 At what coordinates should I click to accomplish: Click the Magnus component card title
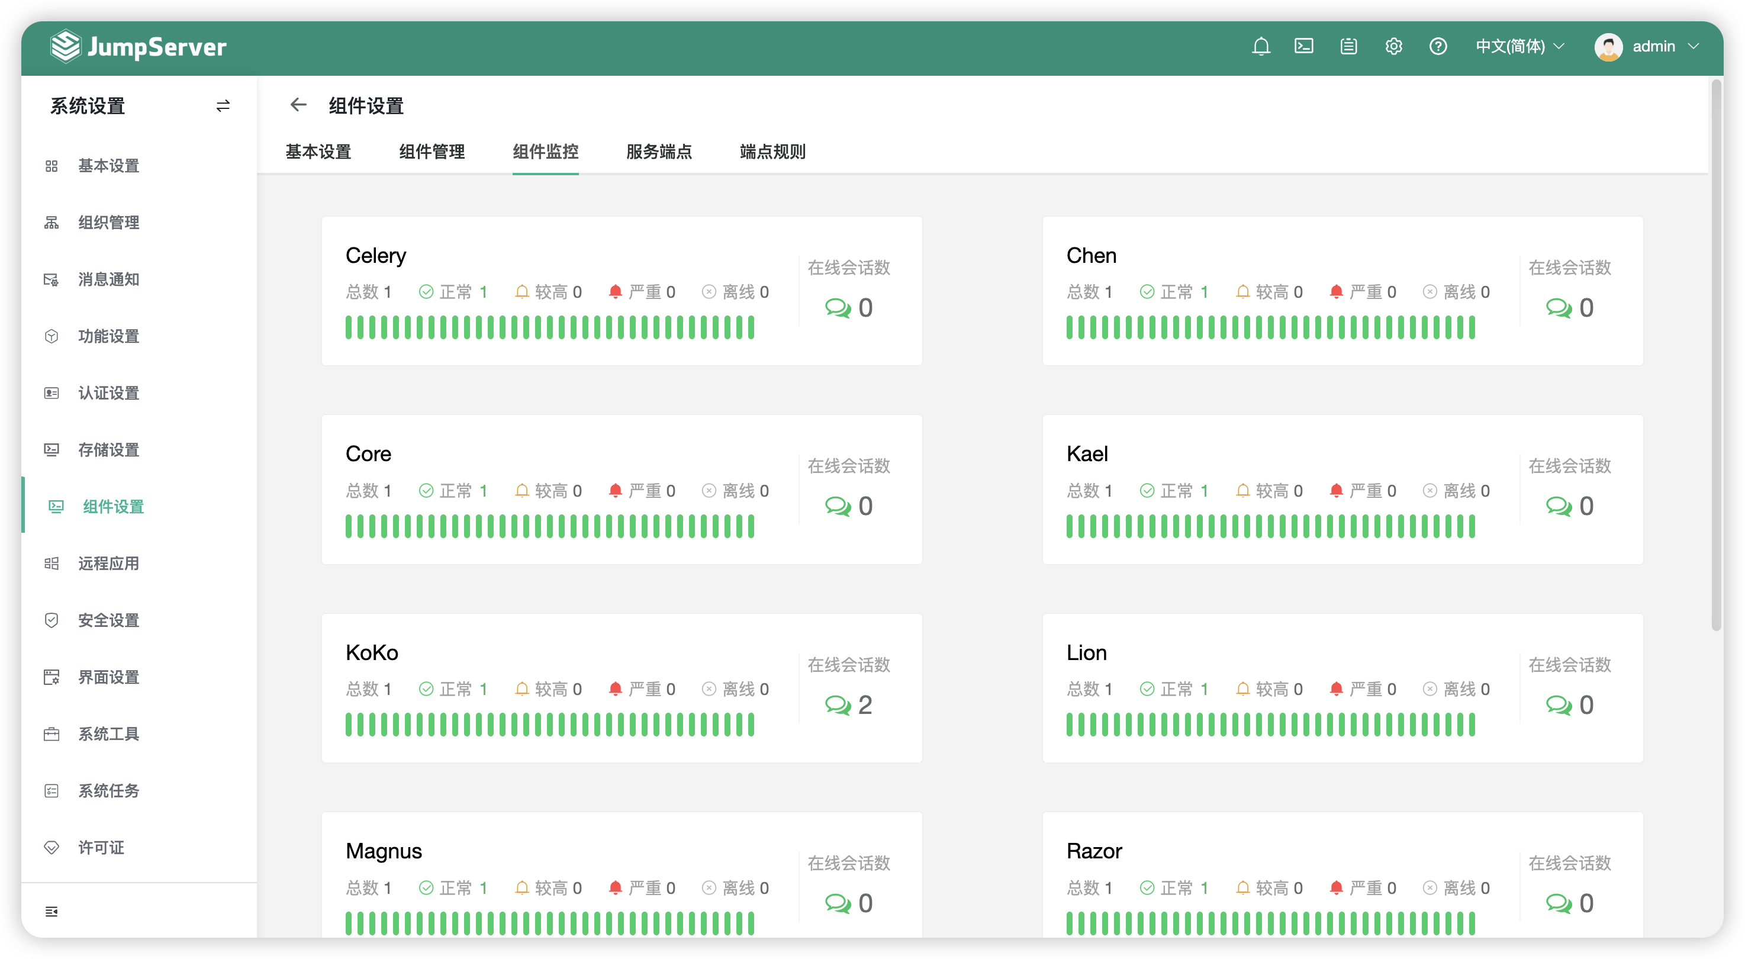click(384, 851)
